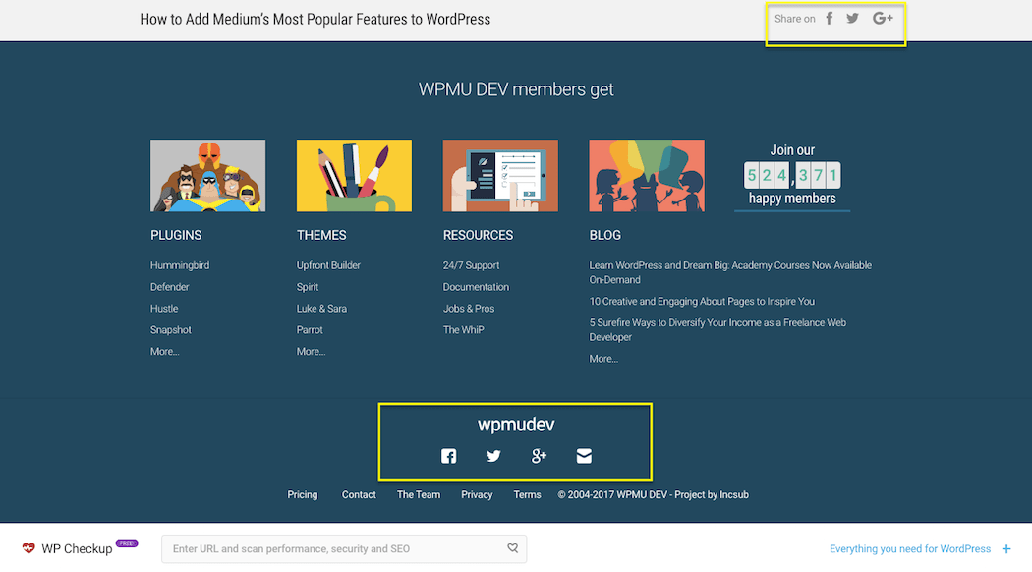This screenshot has width=1032, height=572.
Task: Open the Parrot theme link
Action: tap(310, 330)
